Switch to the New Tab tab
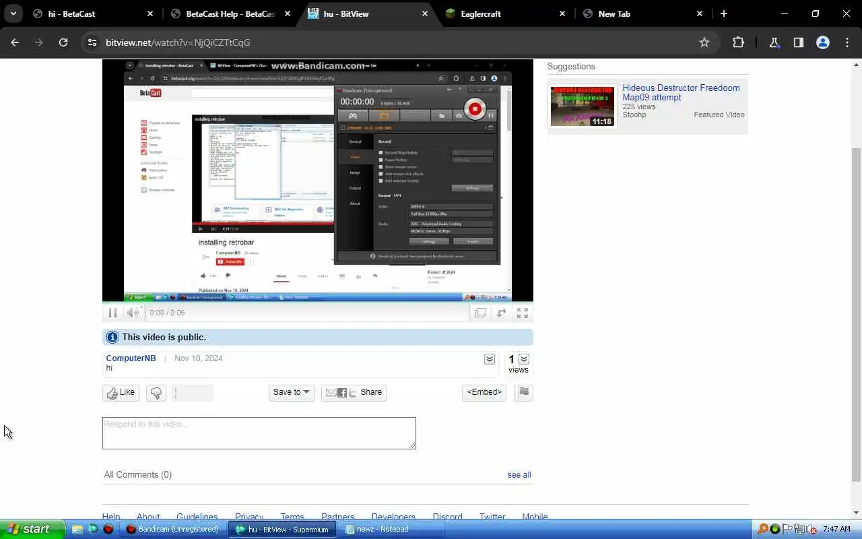 pos(642,13)
